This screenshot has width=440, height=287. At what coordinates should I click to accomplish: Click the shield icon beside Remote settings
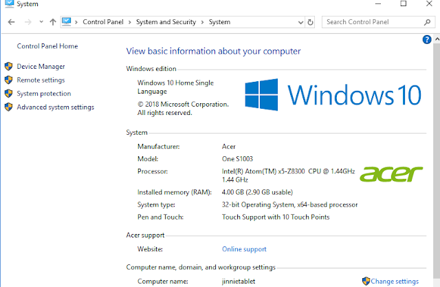[9, 80]
